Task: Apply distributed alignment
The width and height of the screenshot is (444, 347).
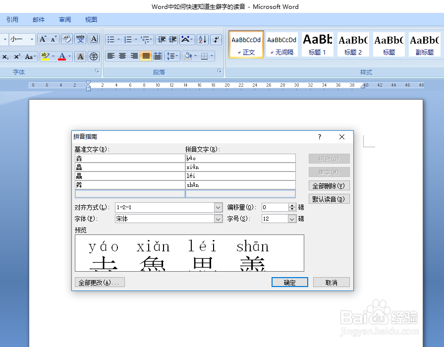Action: [158, 56]
